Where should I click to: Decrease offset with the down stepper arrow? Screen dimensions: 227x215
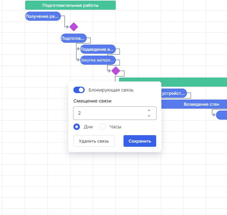click(x=149, y=116)
